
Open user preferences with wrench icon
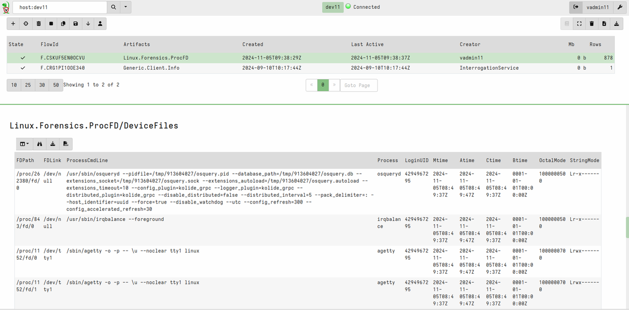click(x=619, y=7)
